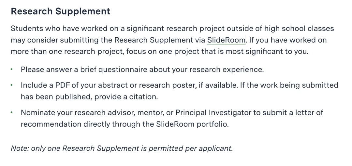352x166 pixels.
Task: Click the 'recommendation directly through the SlideRoom portfolio' line
Action: pyautogui.click(x=125, y=124)
